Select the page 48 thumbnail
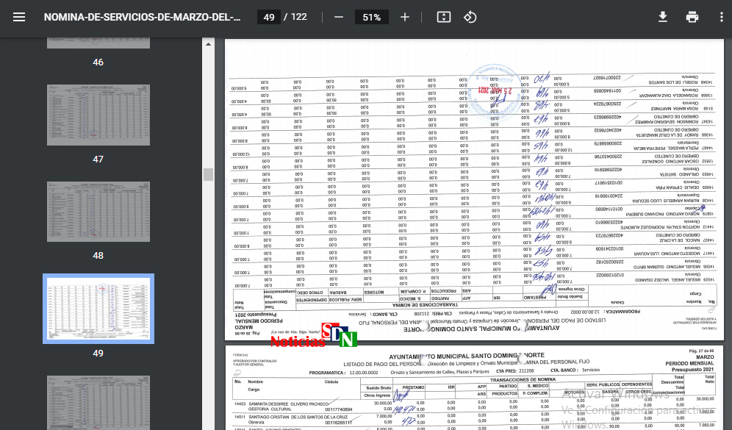Screen dimensions: 732x430 coord(98,212)
